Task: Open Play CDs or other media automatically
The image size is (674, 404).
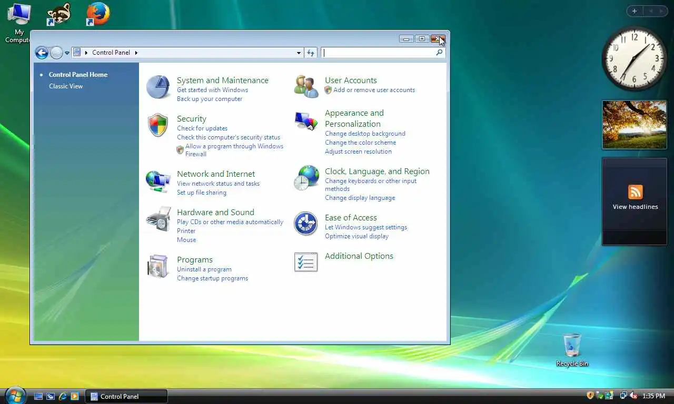Action: click(x=230, y=222)
